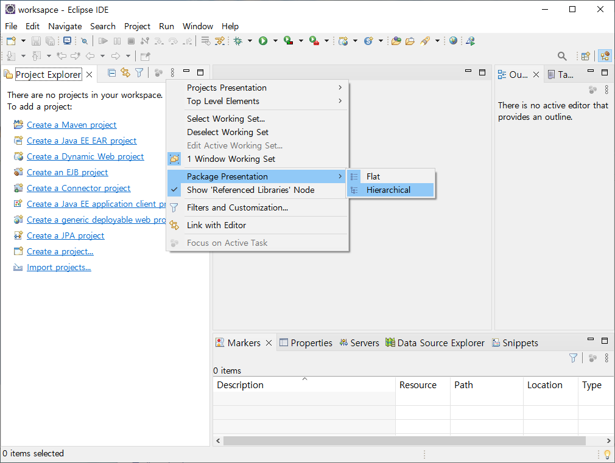
Task: Click Create a JPA project link
Action: (x=66, y=236)
